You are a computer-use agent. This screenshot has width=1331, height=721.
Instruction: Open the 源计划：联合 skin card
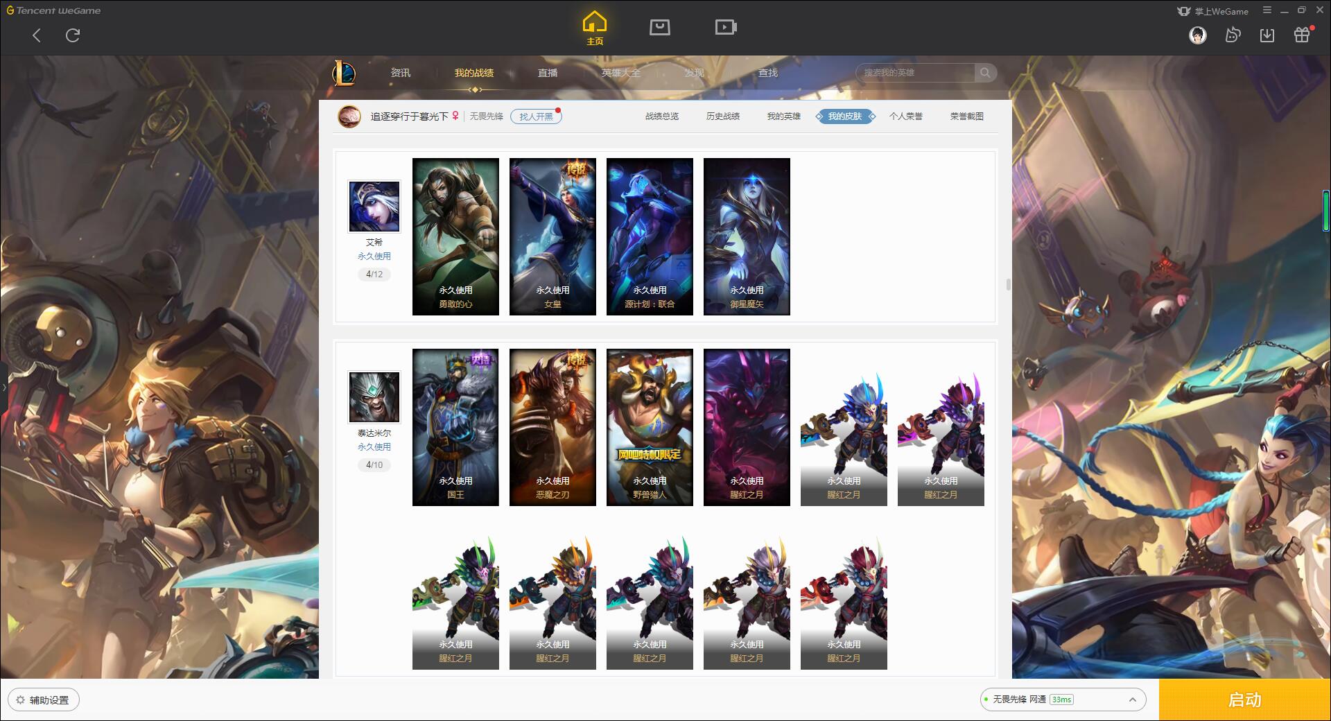pyautogui.click(x=650, y=236)
